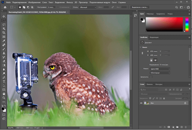Select the Path Selection tool
The image size is (192, 130).
4,86
